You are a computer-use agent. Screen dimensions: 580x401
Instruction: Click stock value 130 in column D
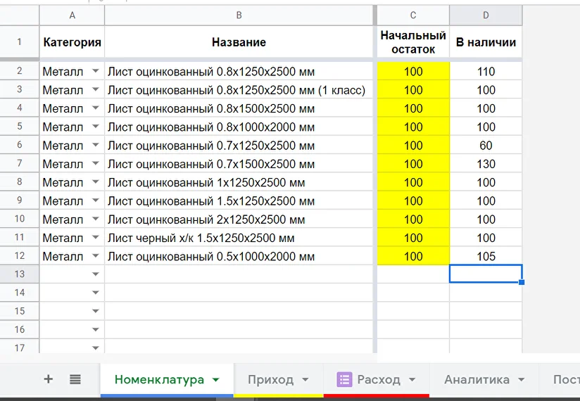click(486, 164)
